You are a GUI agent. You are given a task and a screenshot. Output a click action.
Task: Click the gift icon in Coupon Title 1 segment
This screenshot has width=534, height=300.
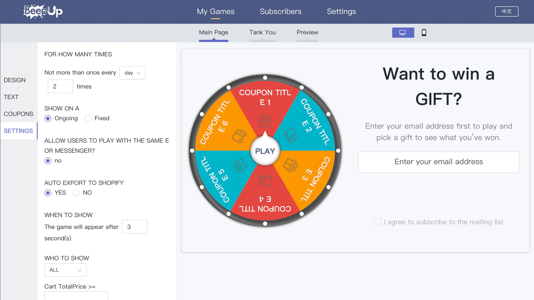[265, 121]
